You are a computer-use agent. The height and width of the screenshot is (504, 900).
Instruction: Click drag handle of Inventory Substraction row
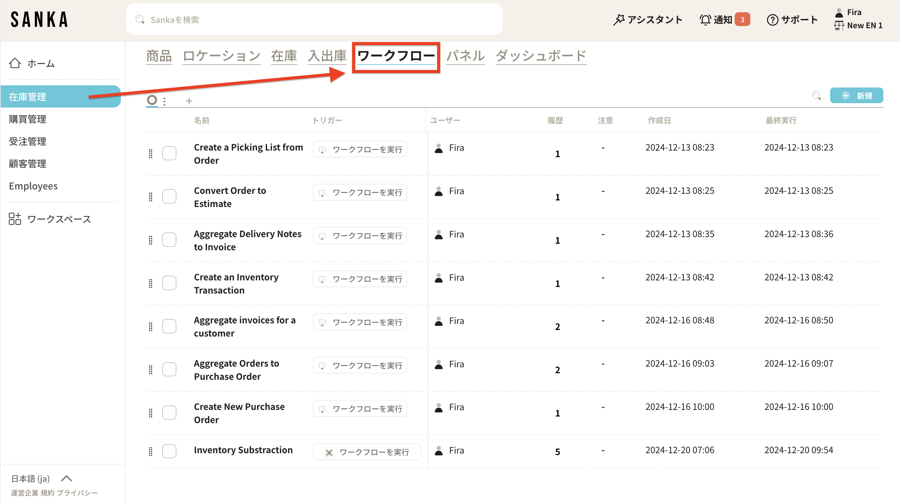[151, 451]
